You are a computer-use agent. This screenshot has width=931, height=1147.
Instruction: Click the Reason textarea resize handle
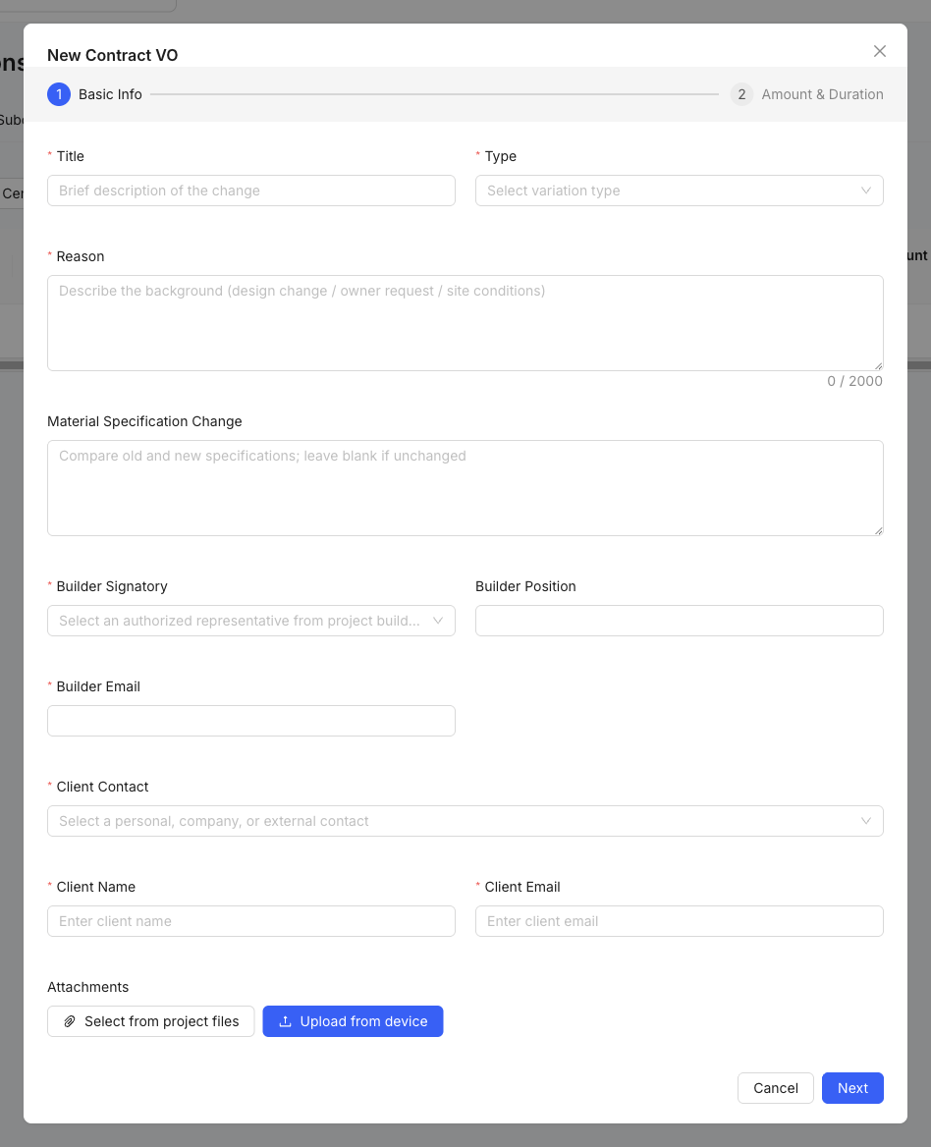tap(878, 365)
